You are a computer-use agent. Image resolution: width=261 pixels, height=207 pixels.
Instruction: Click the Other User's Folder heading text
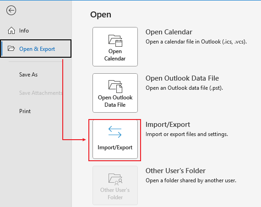(x=175, y=171)
